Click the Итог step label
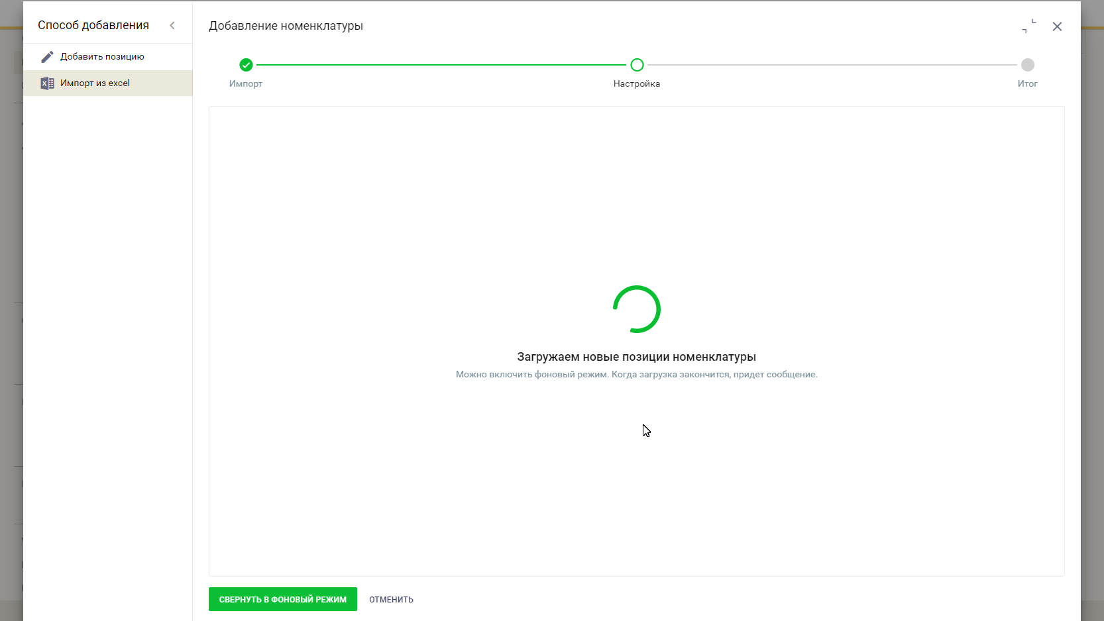This screenshot has height=621, width=1104. click(1028, 84)
